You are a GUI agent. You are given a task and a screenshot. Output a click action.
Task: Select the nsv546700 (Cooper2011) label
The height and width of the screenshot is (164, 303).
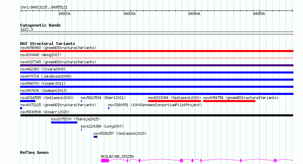[43, 83]
